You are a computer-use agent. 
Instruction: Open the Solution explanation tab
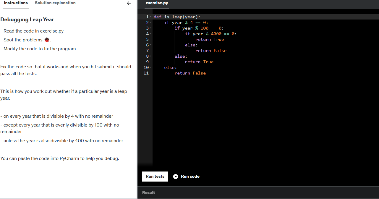tap(55, 3)
